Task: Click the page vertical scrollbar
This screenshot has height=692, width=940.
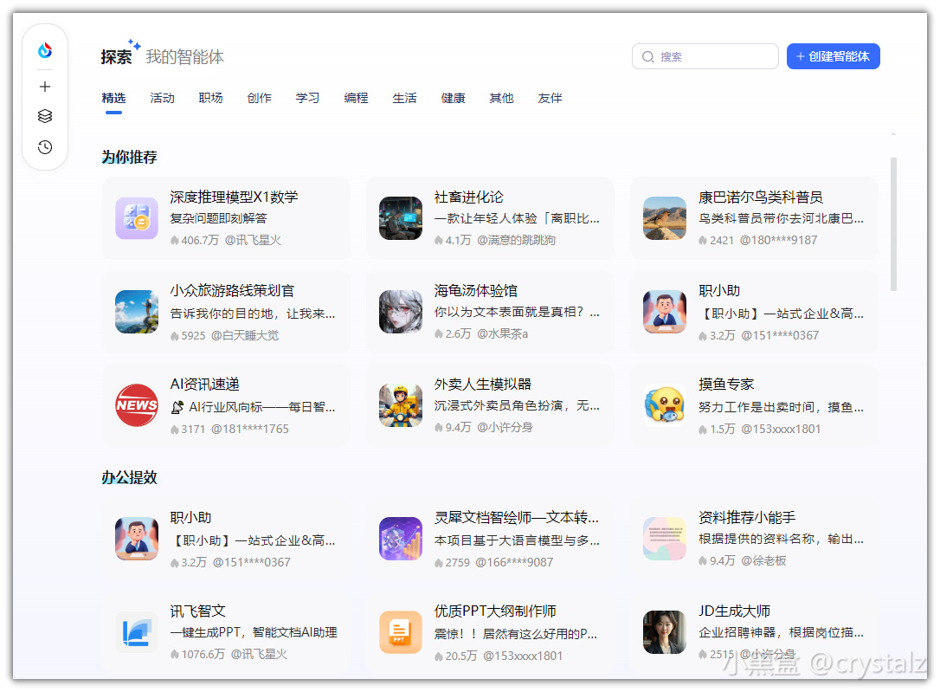Action: click(x=893, y=224)
